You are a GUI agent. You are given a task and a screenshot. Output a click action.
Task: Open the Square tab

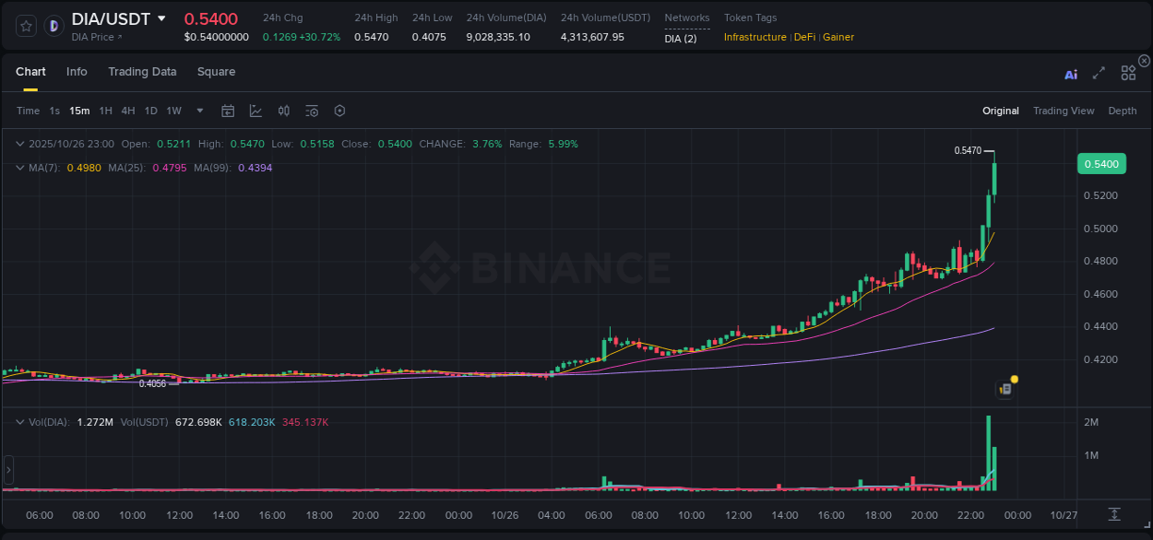216,72
